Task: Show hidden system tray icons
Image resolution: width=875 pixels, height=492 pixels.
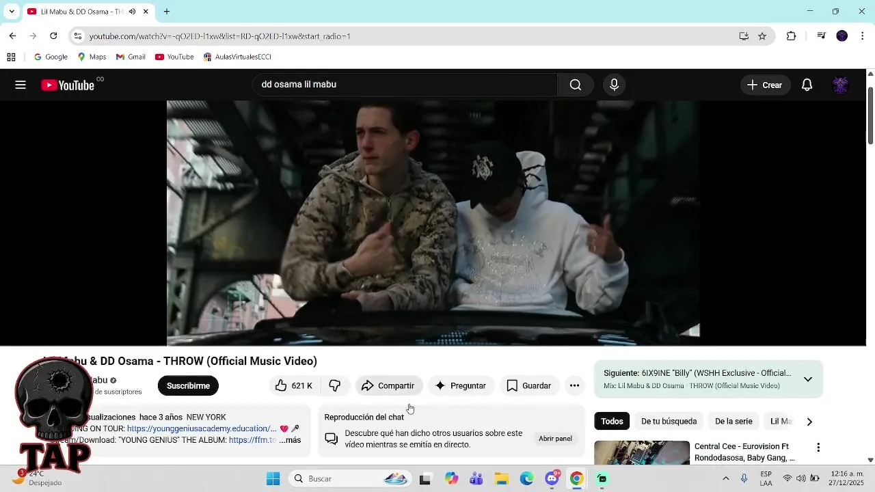Action: coord(725,479)
